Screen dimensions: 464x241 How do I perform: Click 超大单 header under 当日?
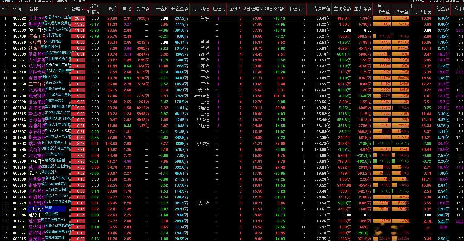tap(383, 12)
